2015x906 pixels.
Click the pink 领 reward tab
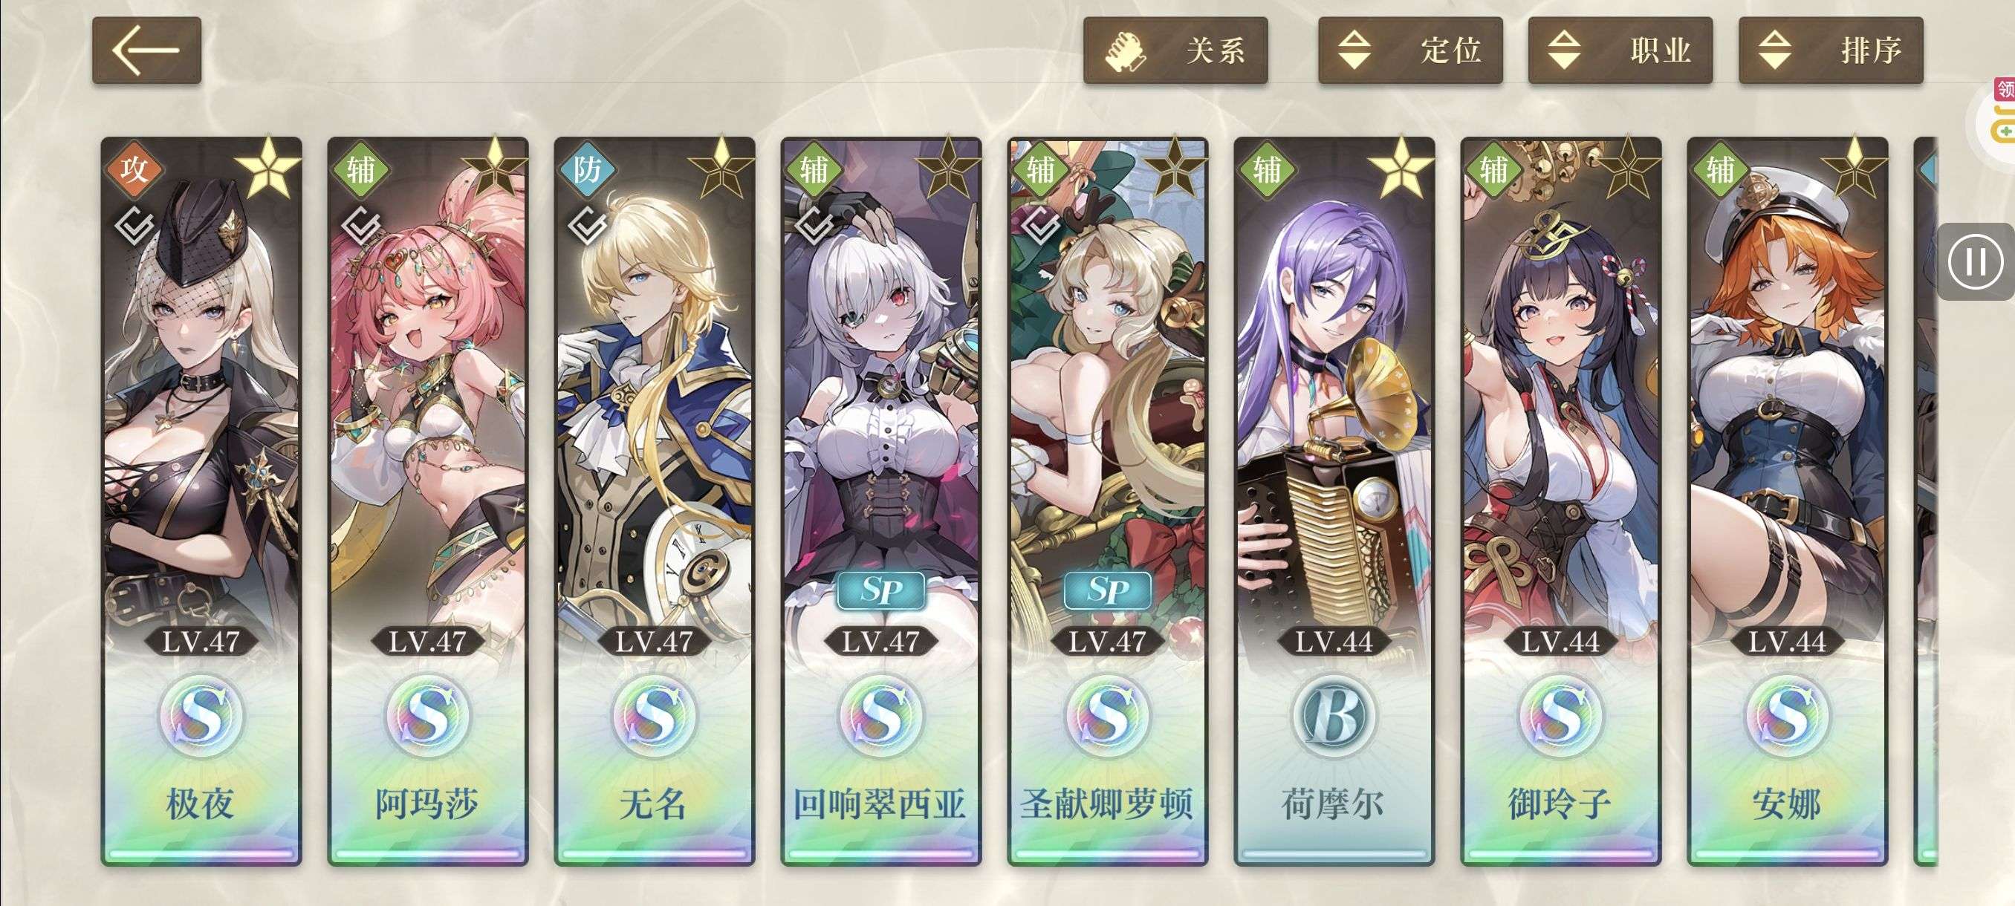[2005, 89]
